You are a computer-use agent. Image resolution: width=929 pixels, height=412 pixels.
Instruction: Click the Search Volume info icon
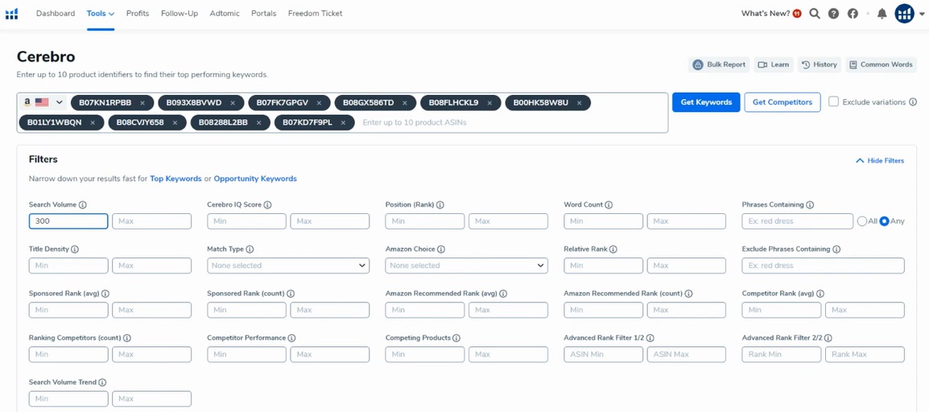coord(83,205)
